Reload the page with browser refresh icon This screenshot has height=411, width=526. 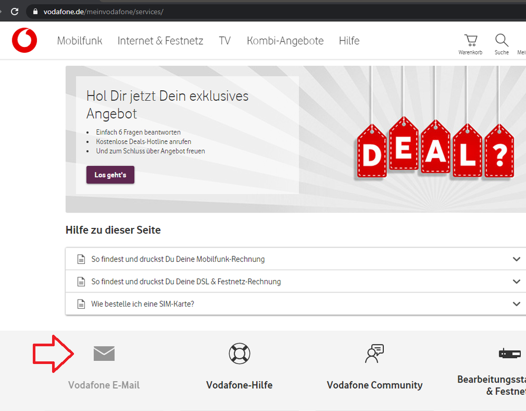click(14, 12)
